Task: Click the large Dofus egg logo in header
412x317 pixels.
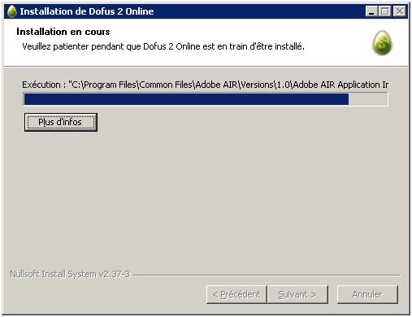Action: [382, 43]
